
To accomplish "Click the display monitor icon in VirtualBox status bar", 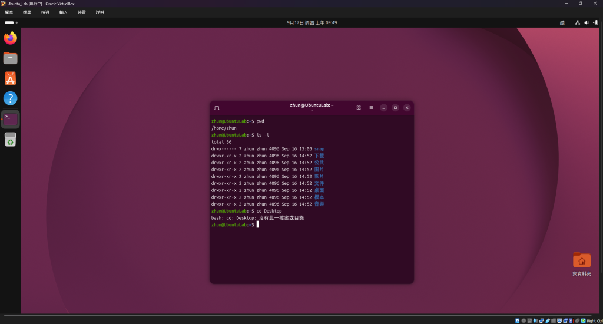I will 559,320.
